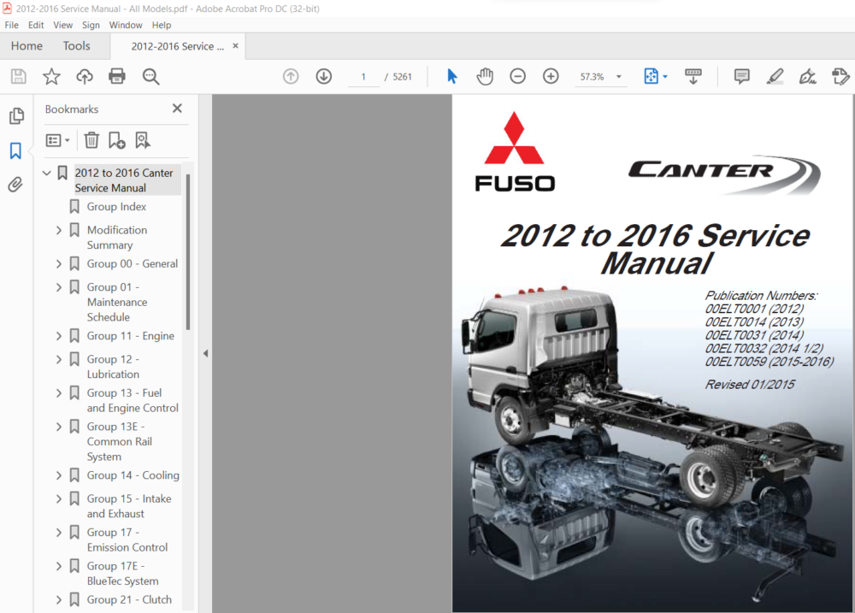Close the Bookmarks panel
This screenshot has width=855, height=613.
pos(177,109)
